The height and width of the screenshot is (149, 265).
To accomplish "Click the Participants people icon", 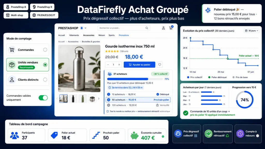I will (x=14, y=135).
